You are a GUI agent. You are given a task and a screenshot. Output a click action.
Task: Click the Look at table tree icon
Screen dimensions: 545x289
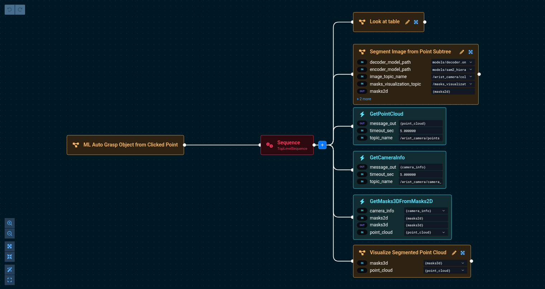point(362,22)
